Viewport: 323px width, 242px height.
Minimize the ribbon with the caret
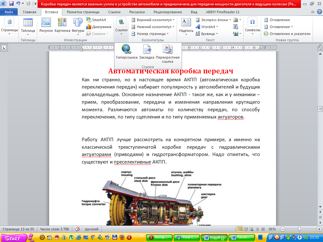[313, 12]
